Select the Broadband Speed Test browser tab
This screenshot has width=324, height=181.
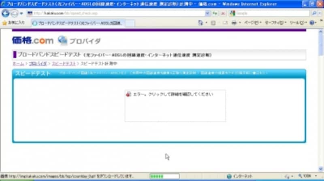[x=78, y=23]
